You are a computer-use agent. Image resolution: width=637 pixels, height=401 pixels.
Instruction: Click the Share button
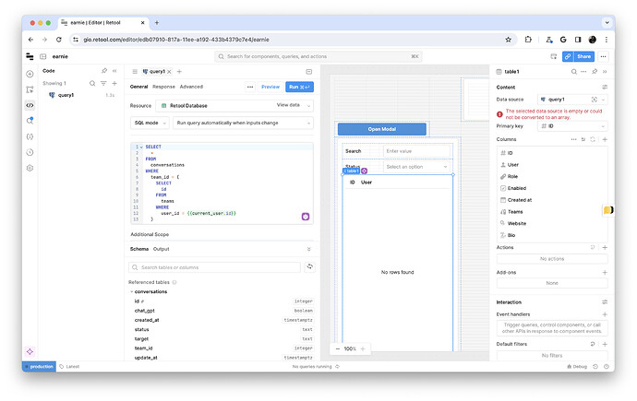click(583, 56)
